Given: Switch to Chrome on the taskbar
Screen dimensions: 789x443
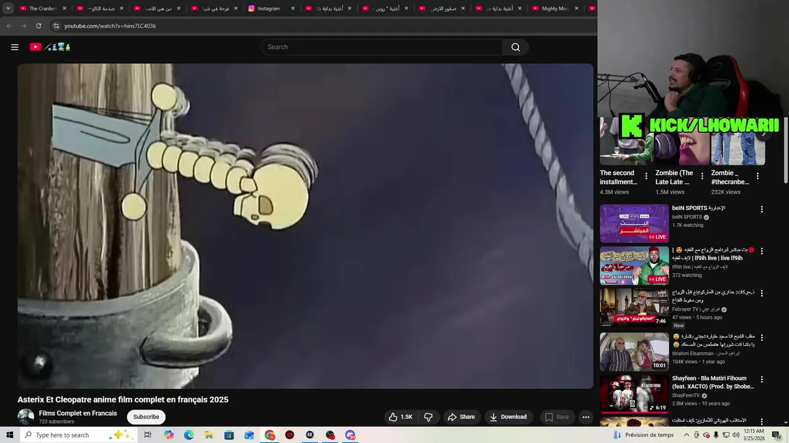Looking at the screenshot, I should pyautogui.click(x=269, y=435).
